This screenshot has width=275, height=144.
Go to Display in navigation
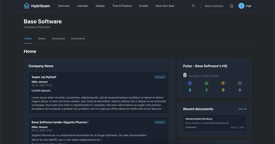[x=100, y=6]
